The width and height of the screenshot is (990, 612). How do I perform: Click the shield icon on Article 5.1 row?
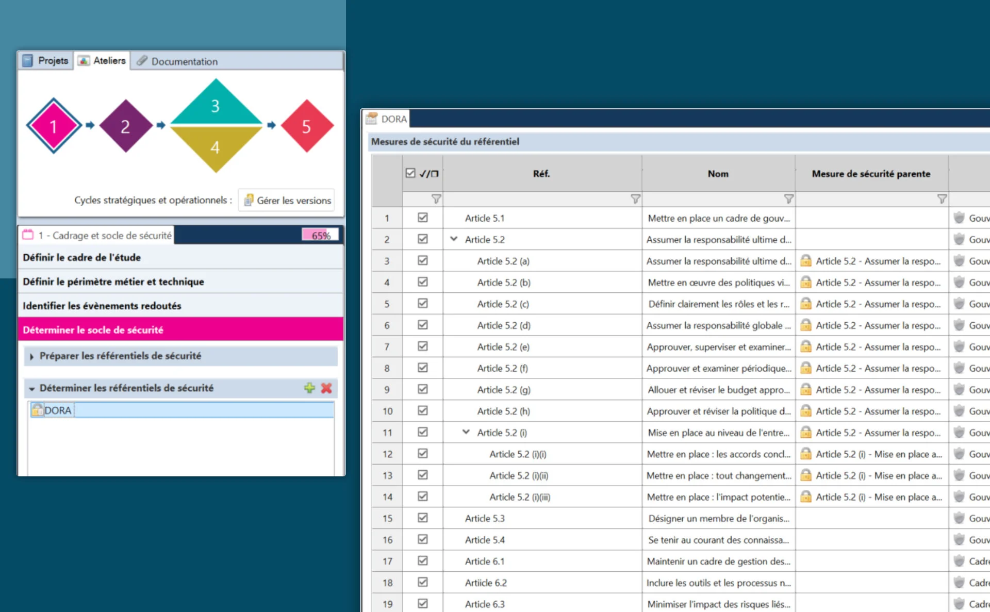(959, 218)
